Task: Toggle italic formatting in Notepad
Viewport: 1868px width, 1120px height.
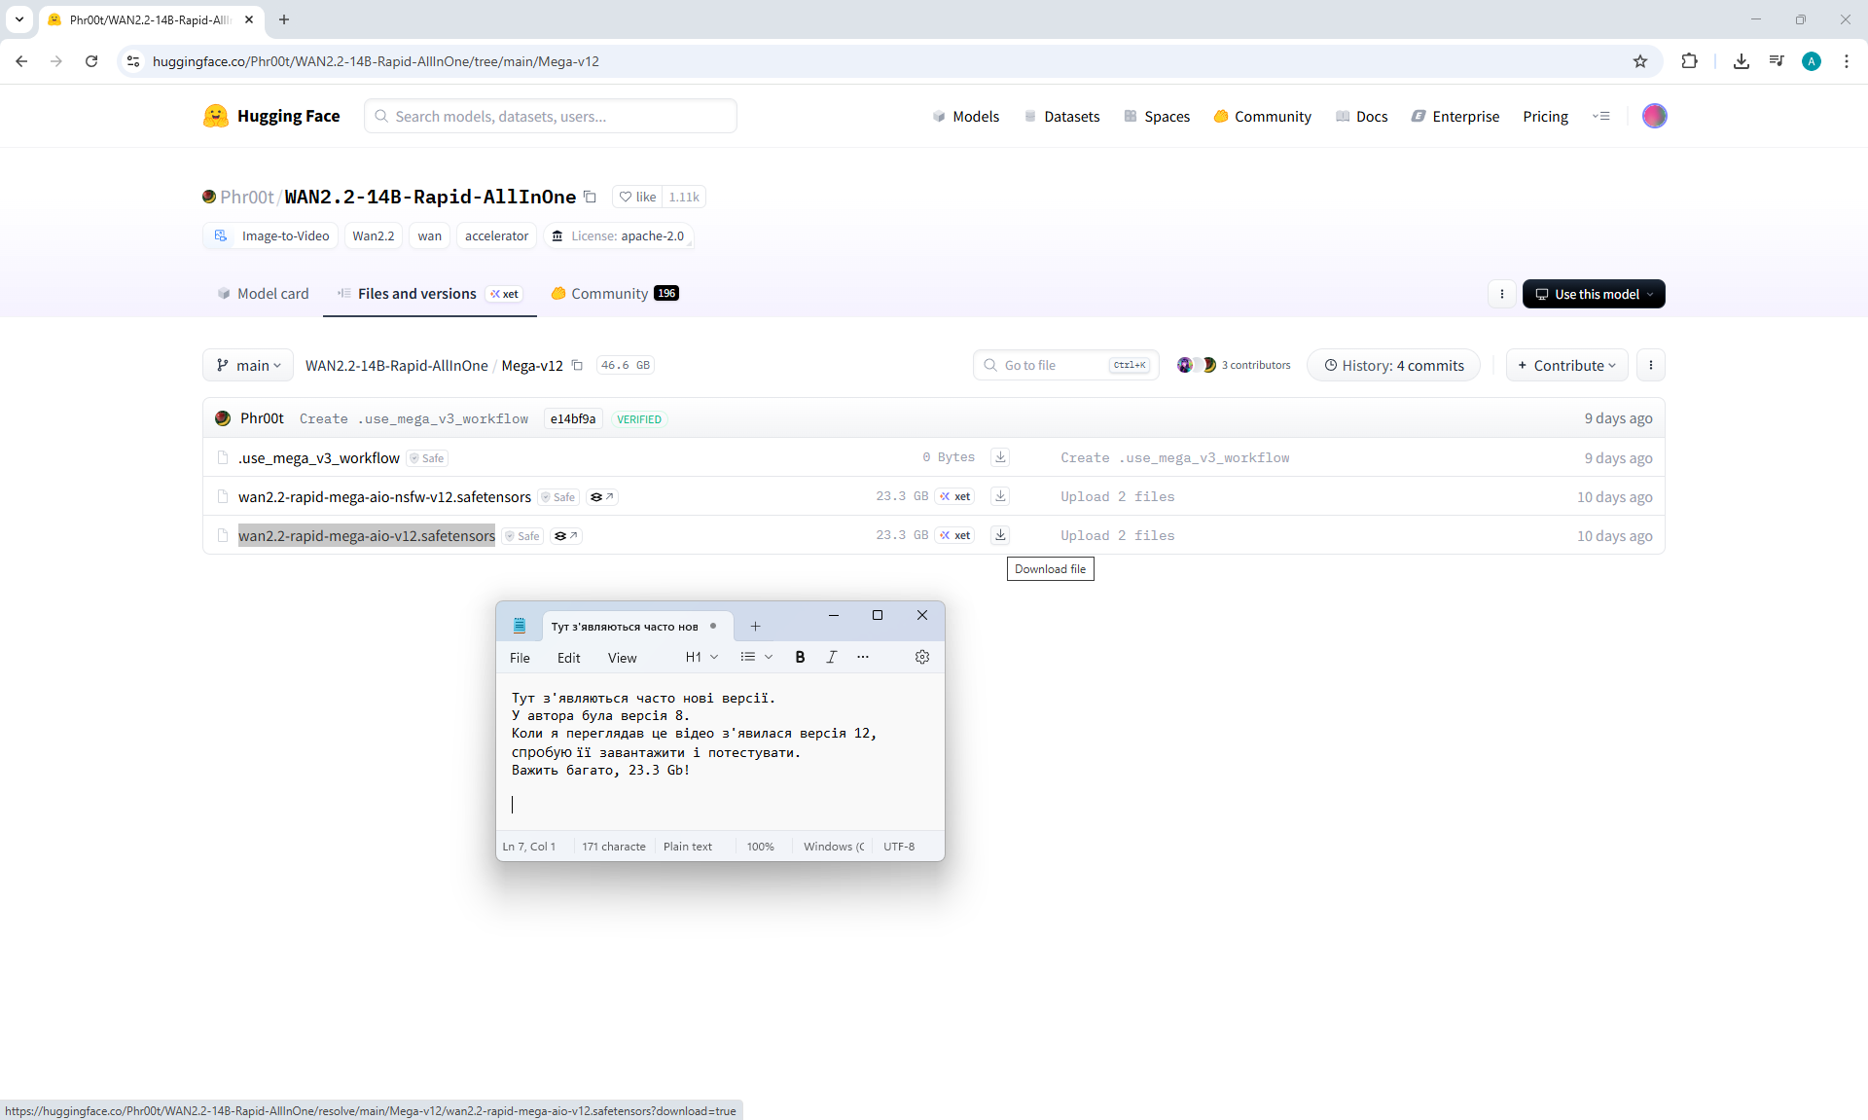Action: 831,657
